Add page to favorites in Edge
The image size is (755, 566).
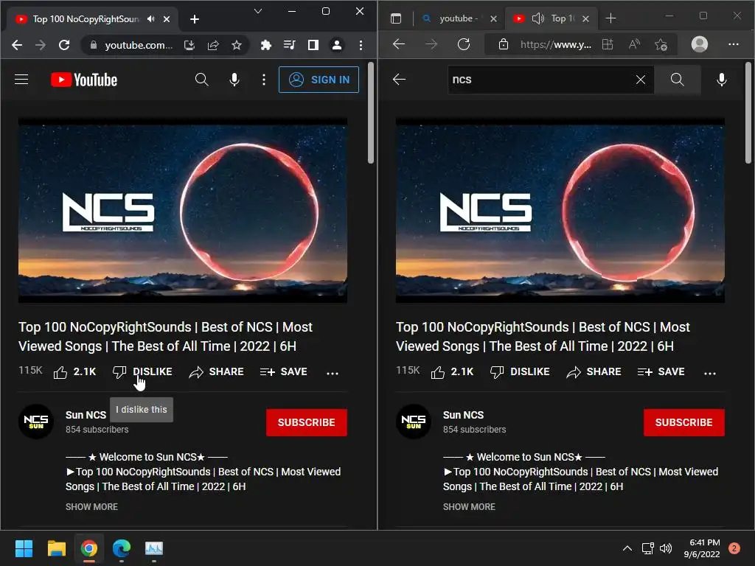tap(661, 45)
